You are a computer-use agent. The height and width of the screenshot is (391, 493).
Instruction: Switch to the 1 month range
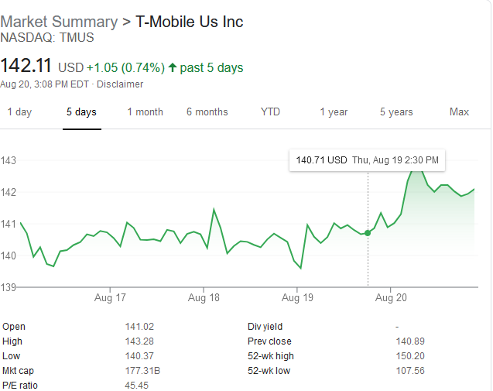click(146, 112)
